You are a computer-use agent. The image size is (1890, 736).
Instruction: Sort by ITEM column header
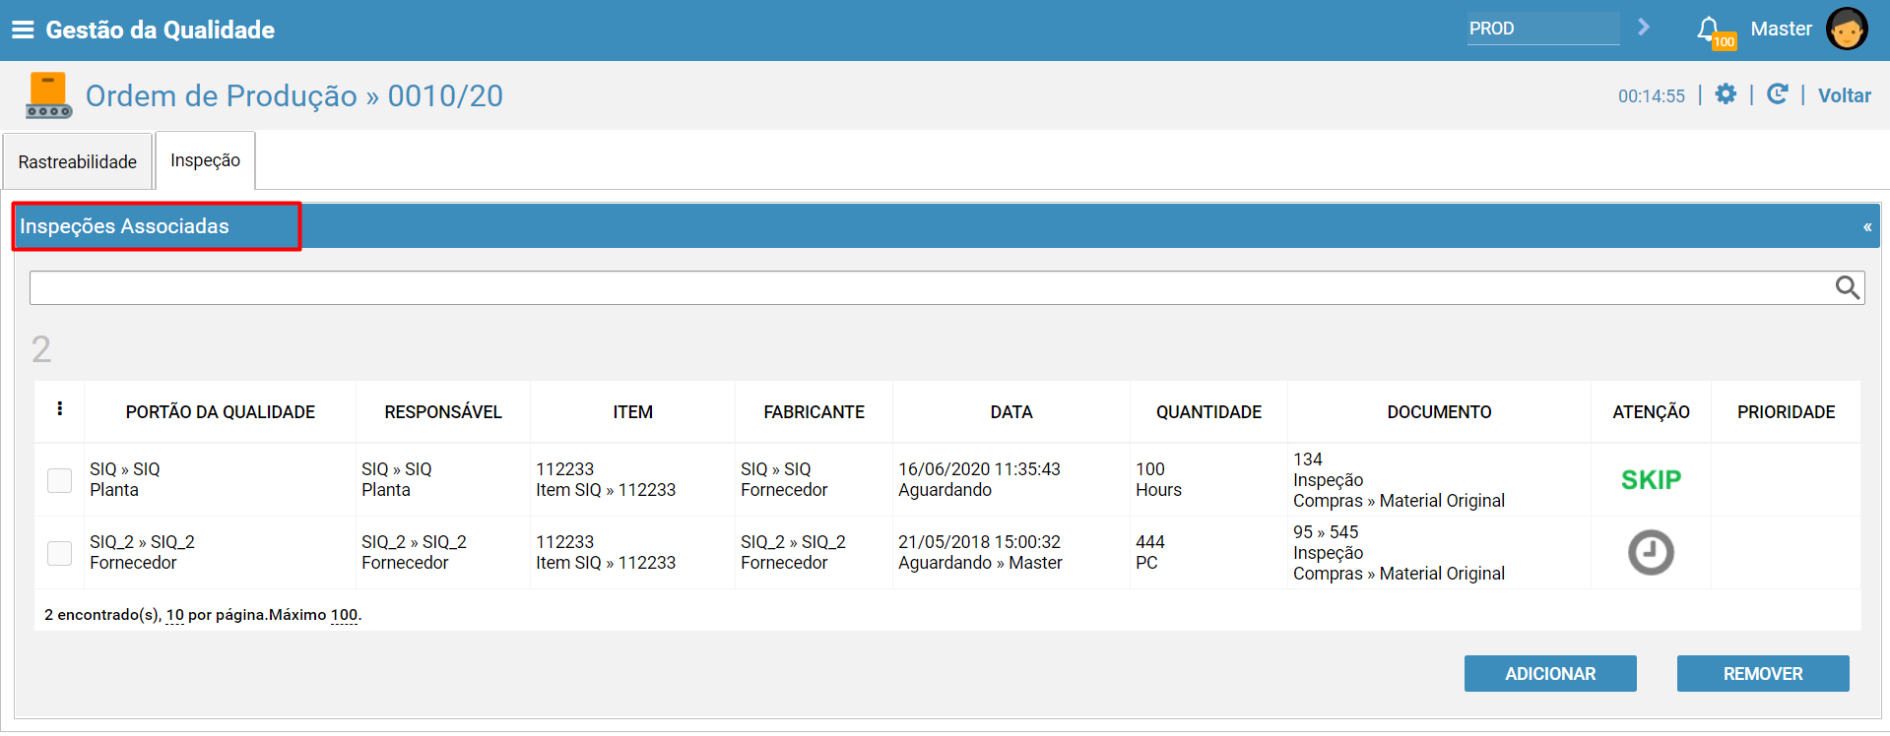632,412
